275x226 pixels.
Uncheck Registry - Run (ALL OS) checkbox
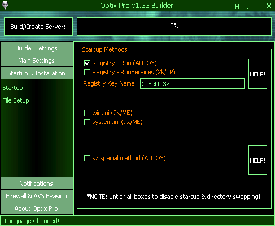click(87, 63)
